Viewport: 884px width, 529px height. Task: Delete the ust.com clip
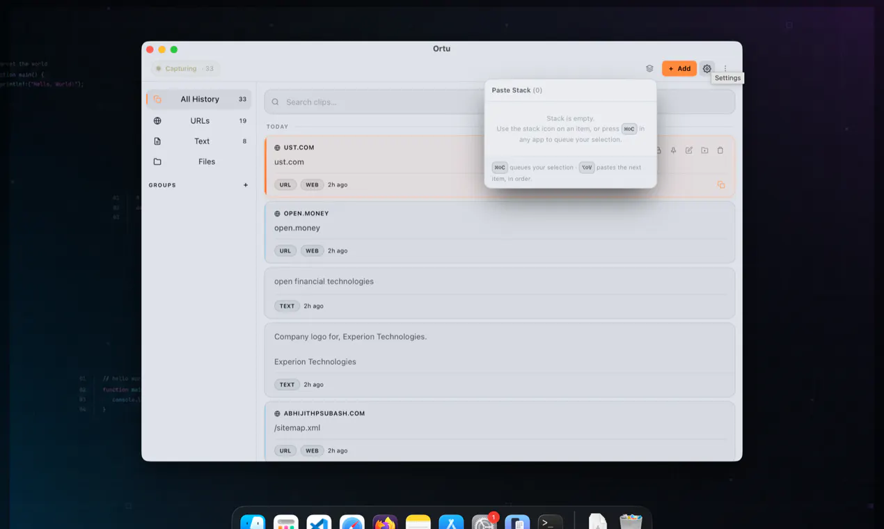(x=720, y=150)
